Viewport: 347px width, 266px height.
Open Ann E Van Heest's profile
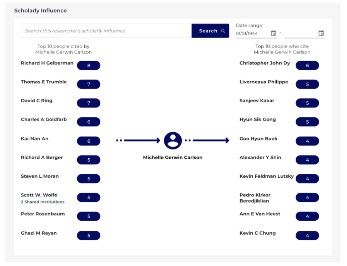[x=260, y=214]
